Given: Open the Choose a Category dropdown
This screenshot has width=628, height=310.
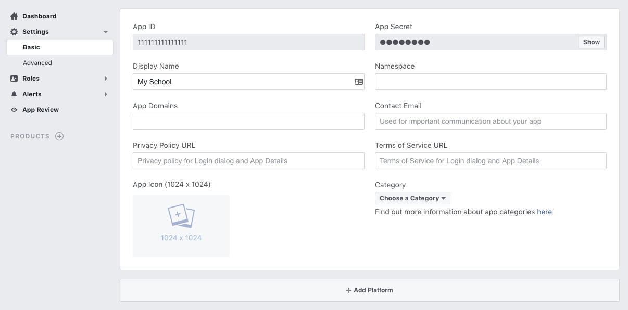Looking at the screenshot, I should point(412,198).
